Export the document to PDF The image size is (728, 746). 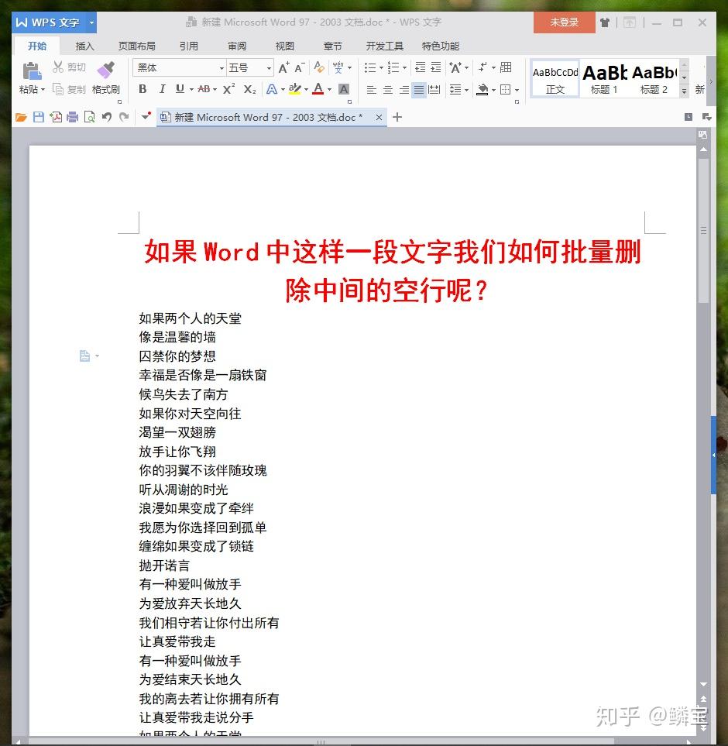54,117
